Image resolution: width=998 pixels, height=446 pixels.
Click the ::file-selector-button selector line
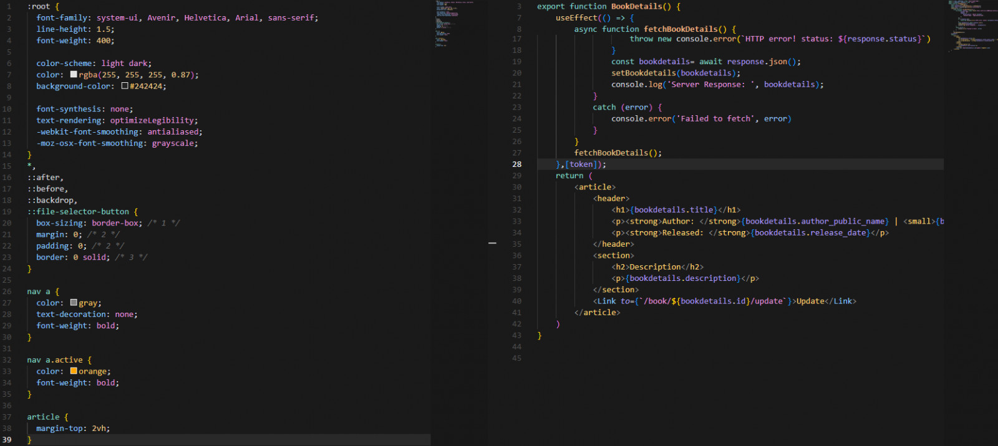tap(78, 212)
